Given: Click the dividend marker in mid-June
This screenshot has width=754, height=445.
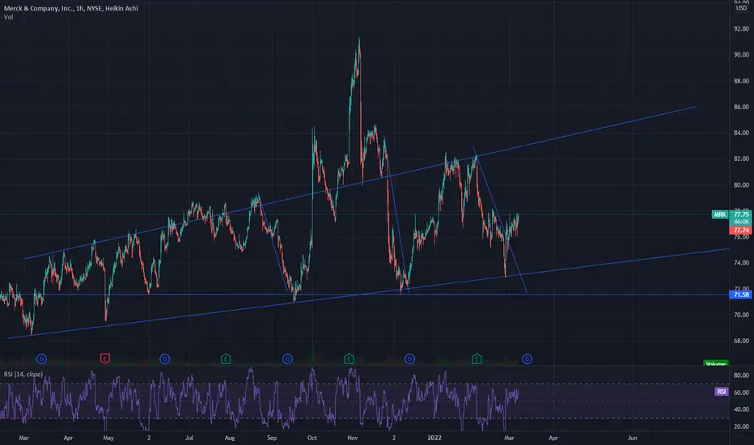Looking at the screenshot, I should point(164,359).
